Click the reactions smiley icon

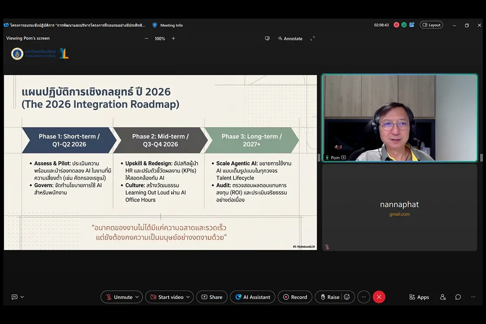[347, 297]
